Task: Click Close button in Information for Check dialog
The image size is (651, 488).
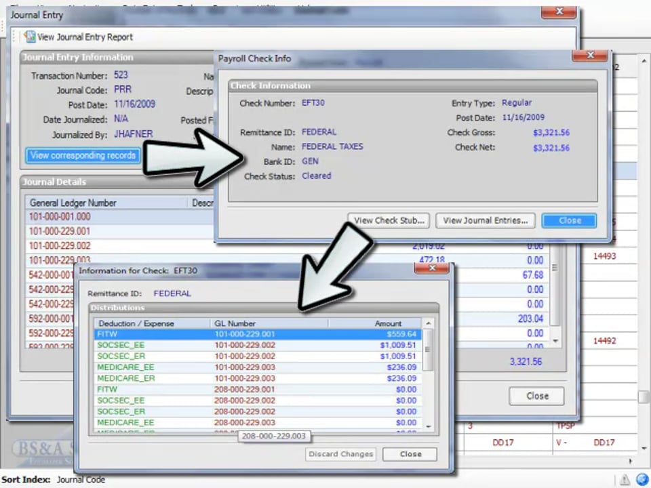Action: tap(410, 454)
